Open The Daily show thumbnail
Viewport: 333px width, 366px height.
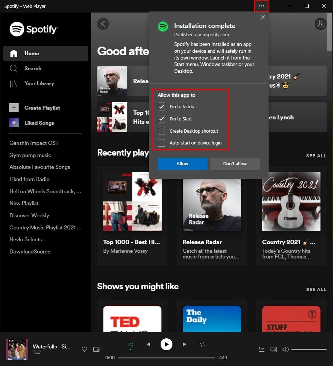tap(212, 319)
